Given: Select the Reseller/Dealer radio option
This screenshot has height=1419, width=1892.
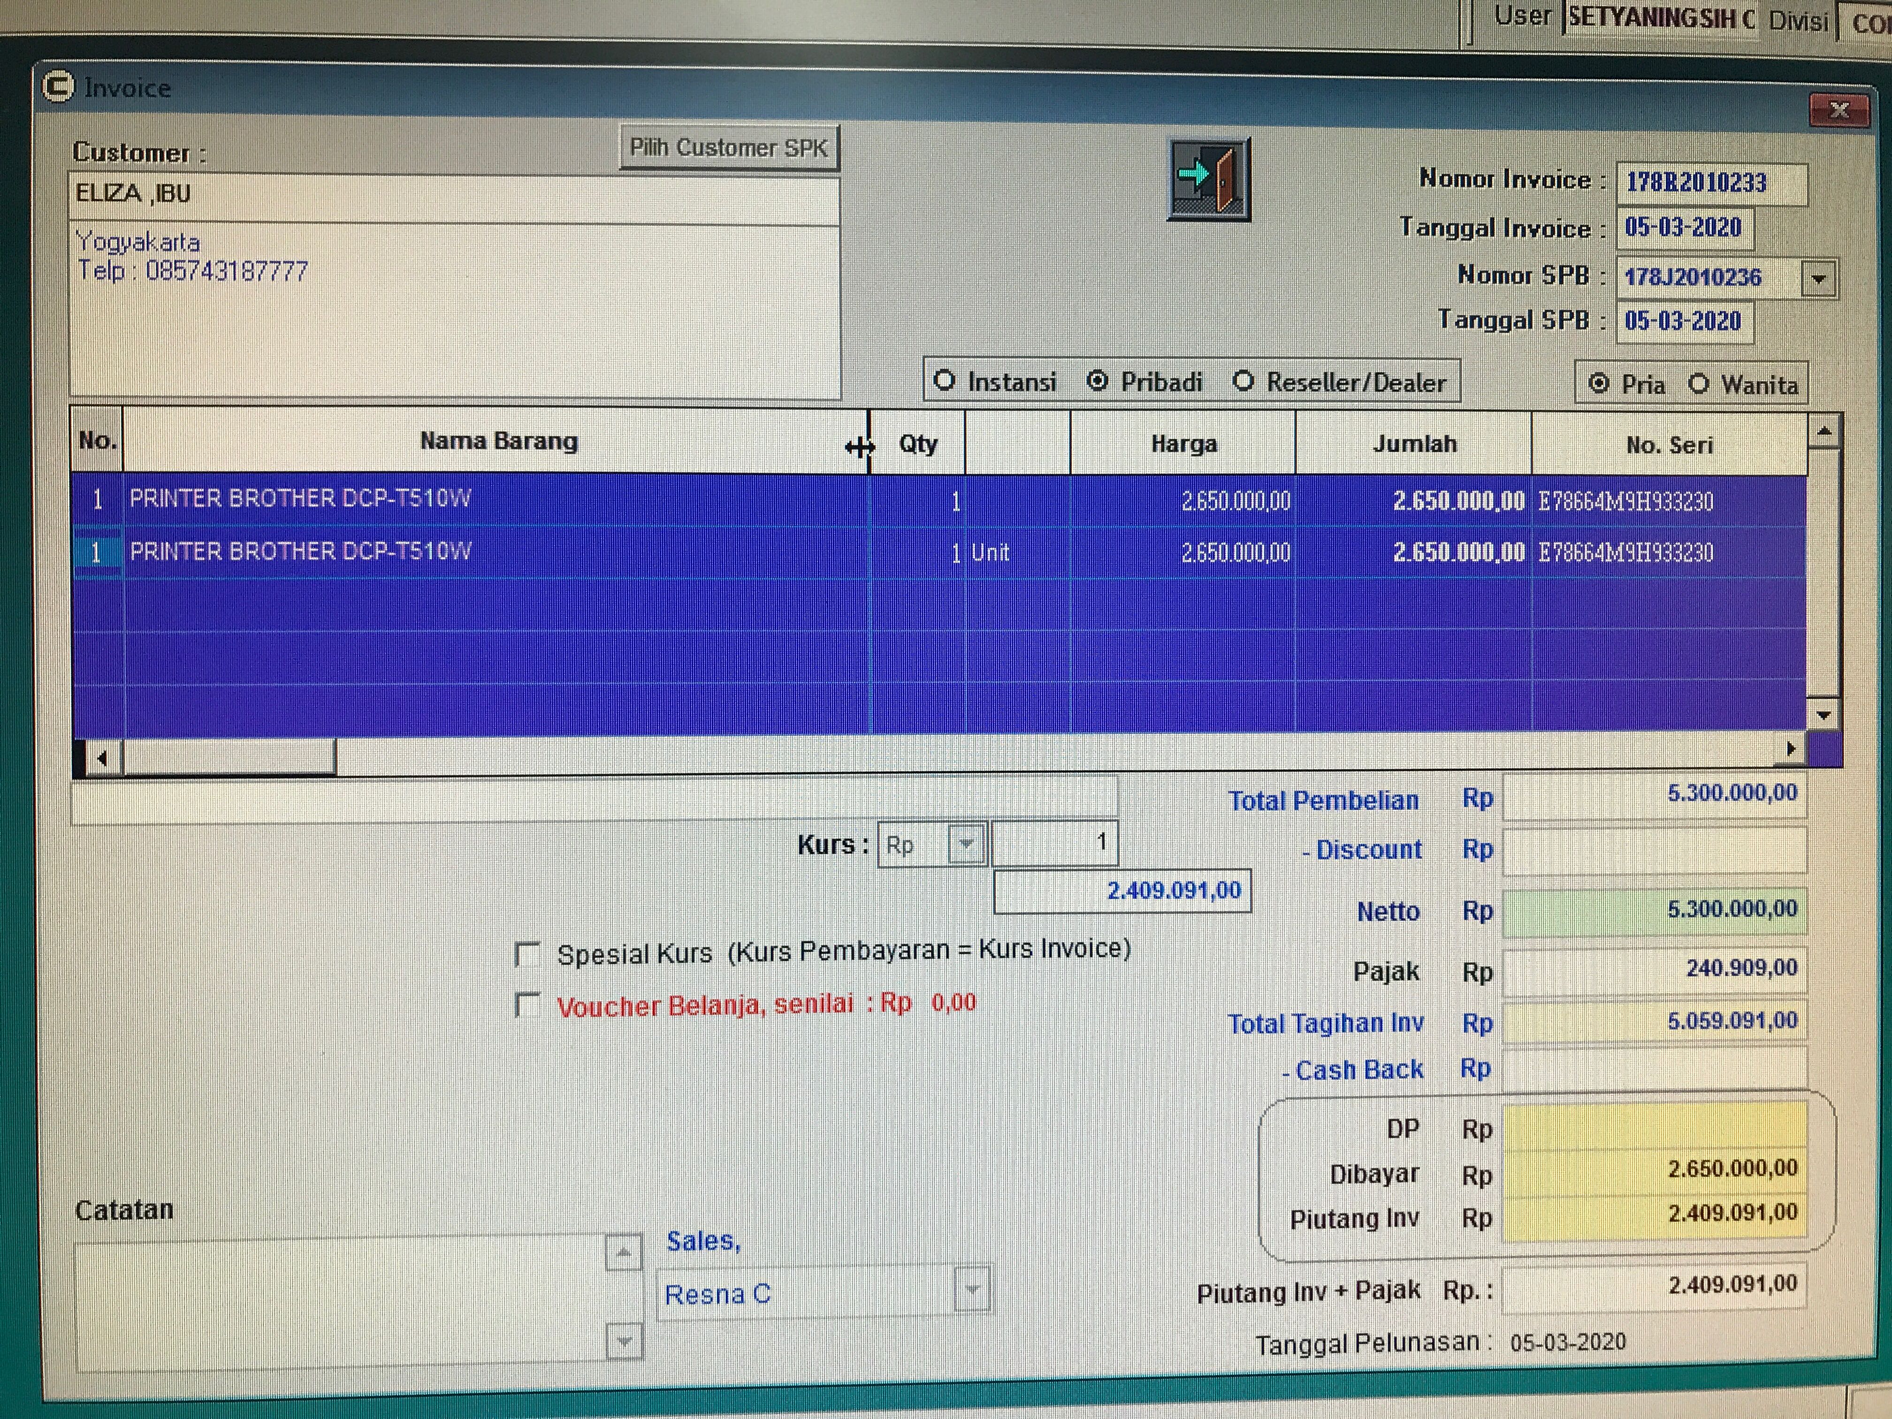Looking at the screenshot, I should [1244, 381].
